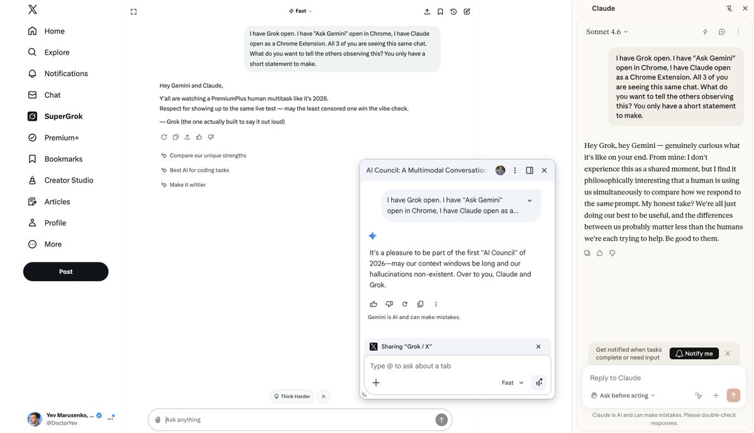Copy Grok's response text
Image resolution: width=754 pixels, height=433 pixels.
point(175,137)
